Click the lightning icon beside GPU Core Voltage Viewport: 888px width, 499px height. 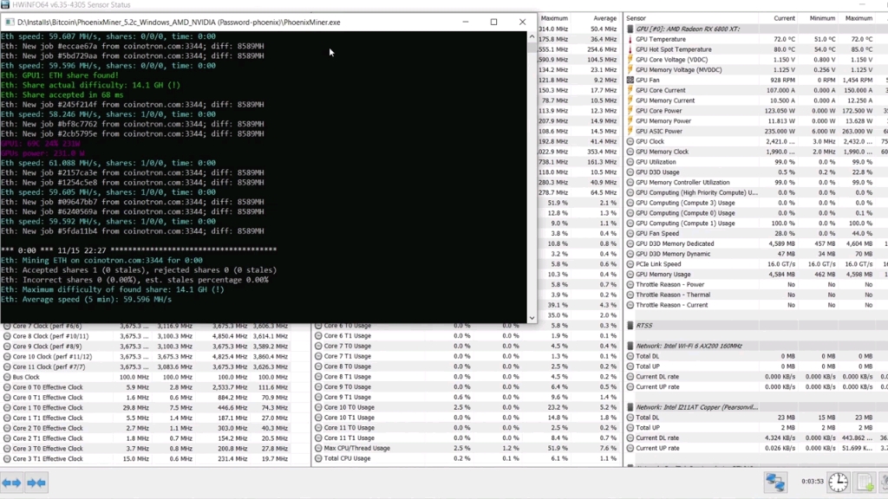tap(630, 60)
